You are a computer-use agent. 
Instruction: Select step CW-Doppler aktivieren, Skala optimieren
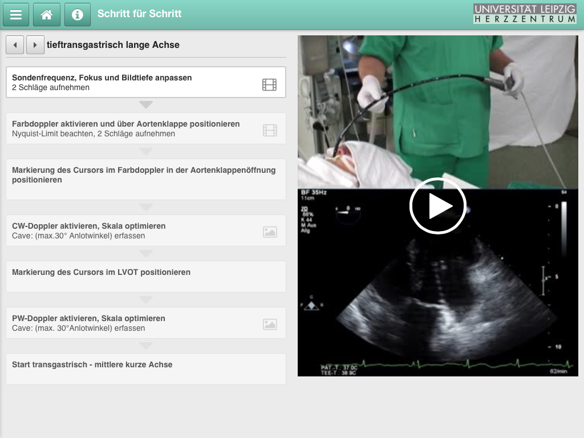(146, 230)
